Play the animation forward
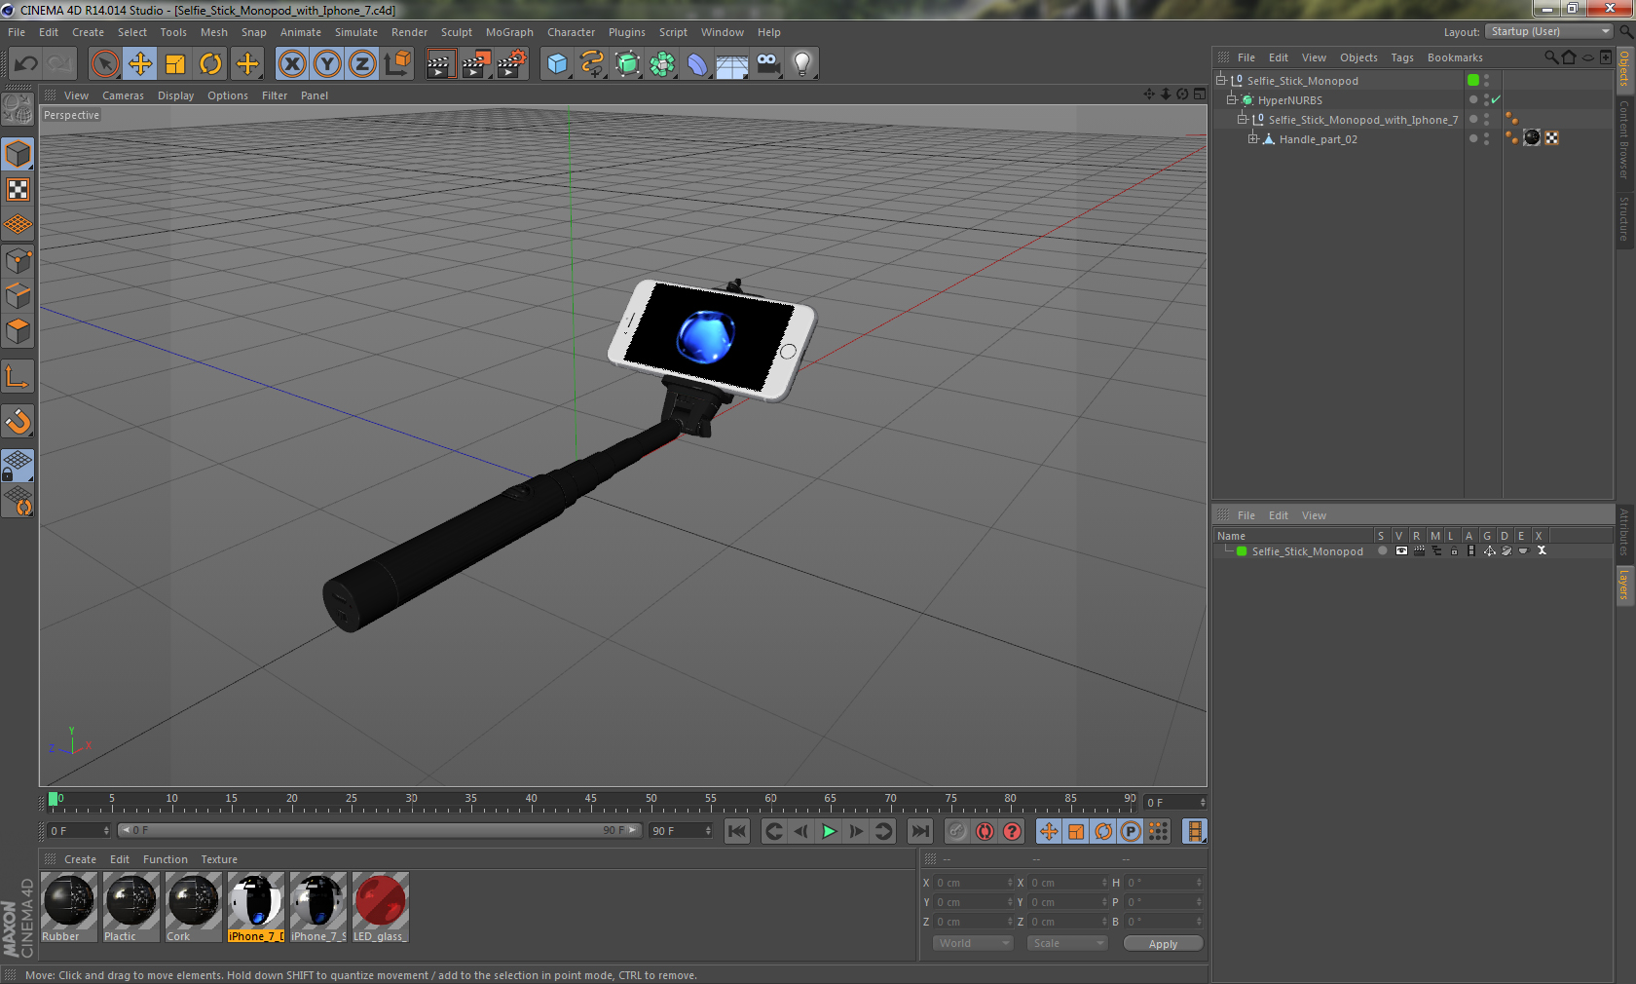 pyautogui.click(x=829, y=831)
